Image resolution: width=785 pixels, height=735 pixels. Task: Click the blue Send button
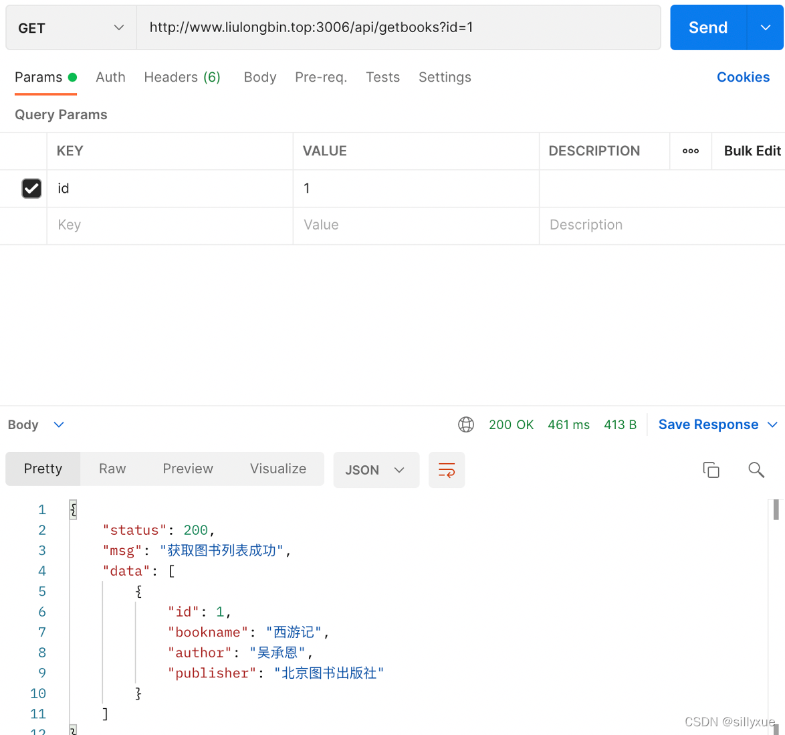coord(708,27)
